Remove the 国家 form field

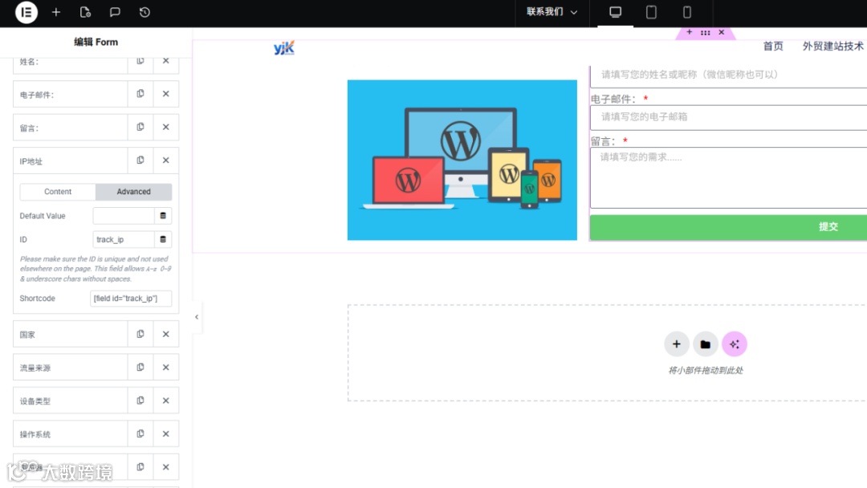click(x=166, y=335)
